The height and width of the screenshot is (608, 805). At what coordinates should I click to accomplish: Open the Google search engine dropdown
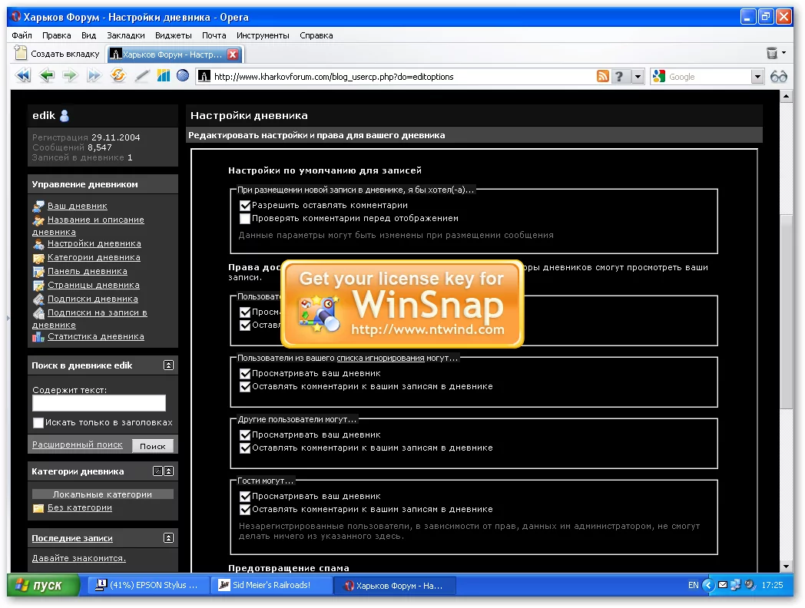point(757,77)
